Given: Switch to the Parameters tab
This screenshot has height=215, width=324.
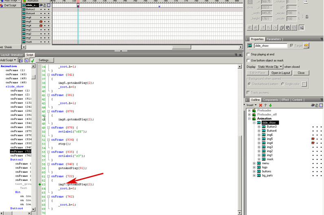Looking at the screenshot, I should click(273, 39).
